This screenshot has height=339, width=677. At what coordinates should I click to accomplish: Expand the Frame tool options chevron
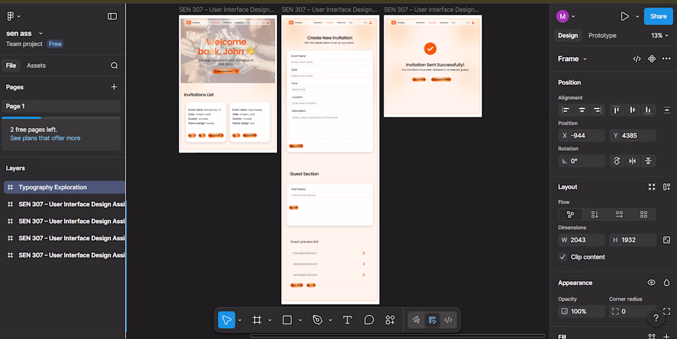(x=270, y=320)
